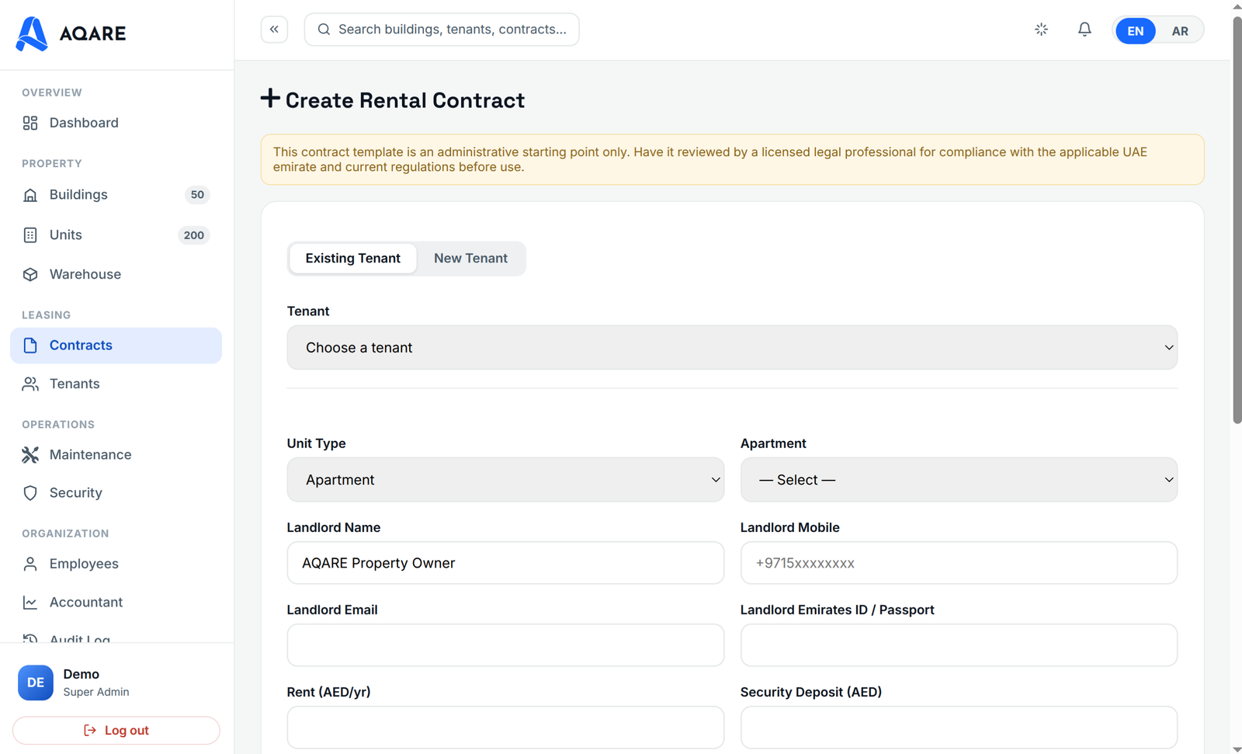Select the New Tenant tab
The width and height of the screenshot is (1242, 754).
[x=470, y=259]
